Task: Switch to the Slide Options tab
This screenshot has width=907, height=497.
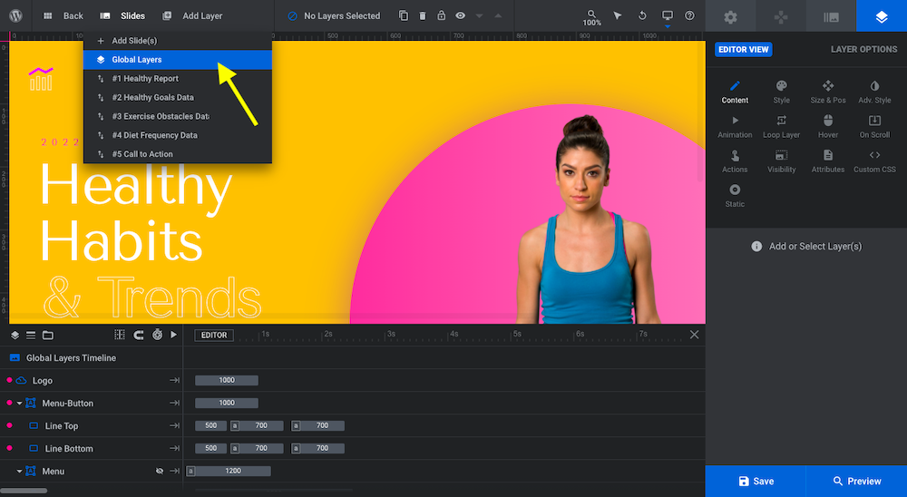Action: coord(831,17)
